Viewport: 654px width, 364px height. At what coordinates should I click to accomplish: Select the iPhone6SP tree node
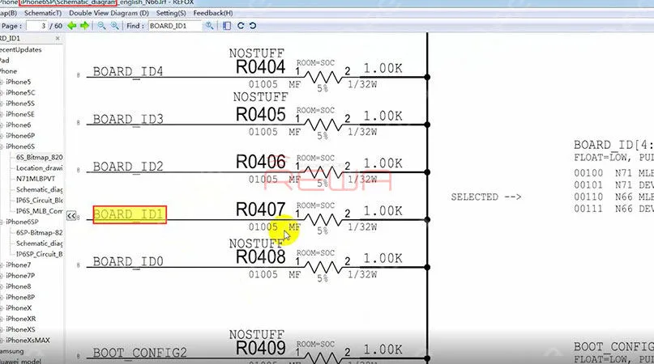pyautogui.click(x=22, y=222)
